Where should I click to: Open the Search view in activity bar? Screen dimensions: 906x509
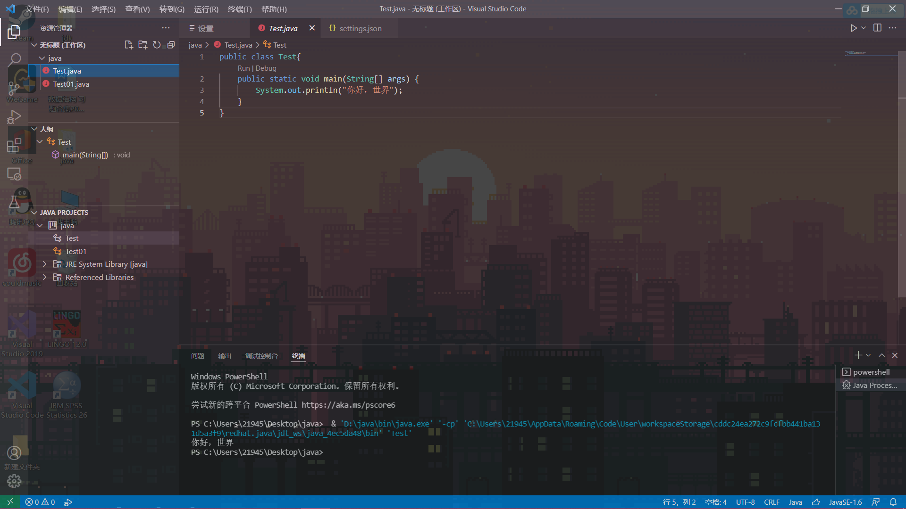click(x=14, y=59)
